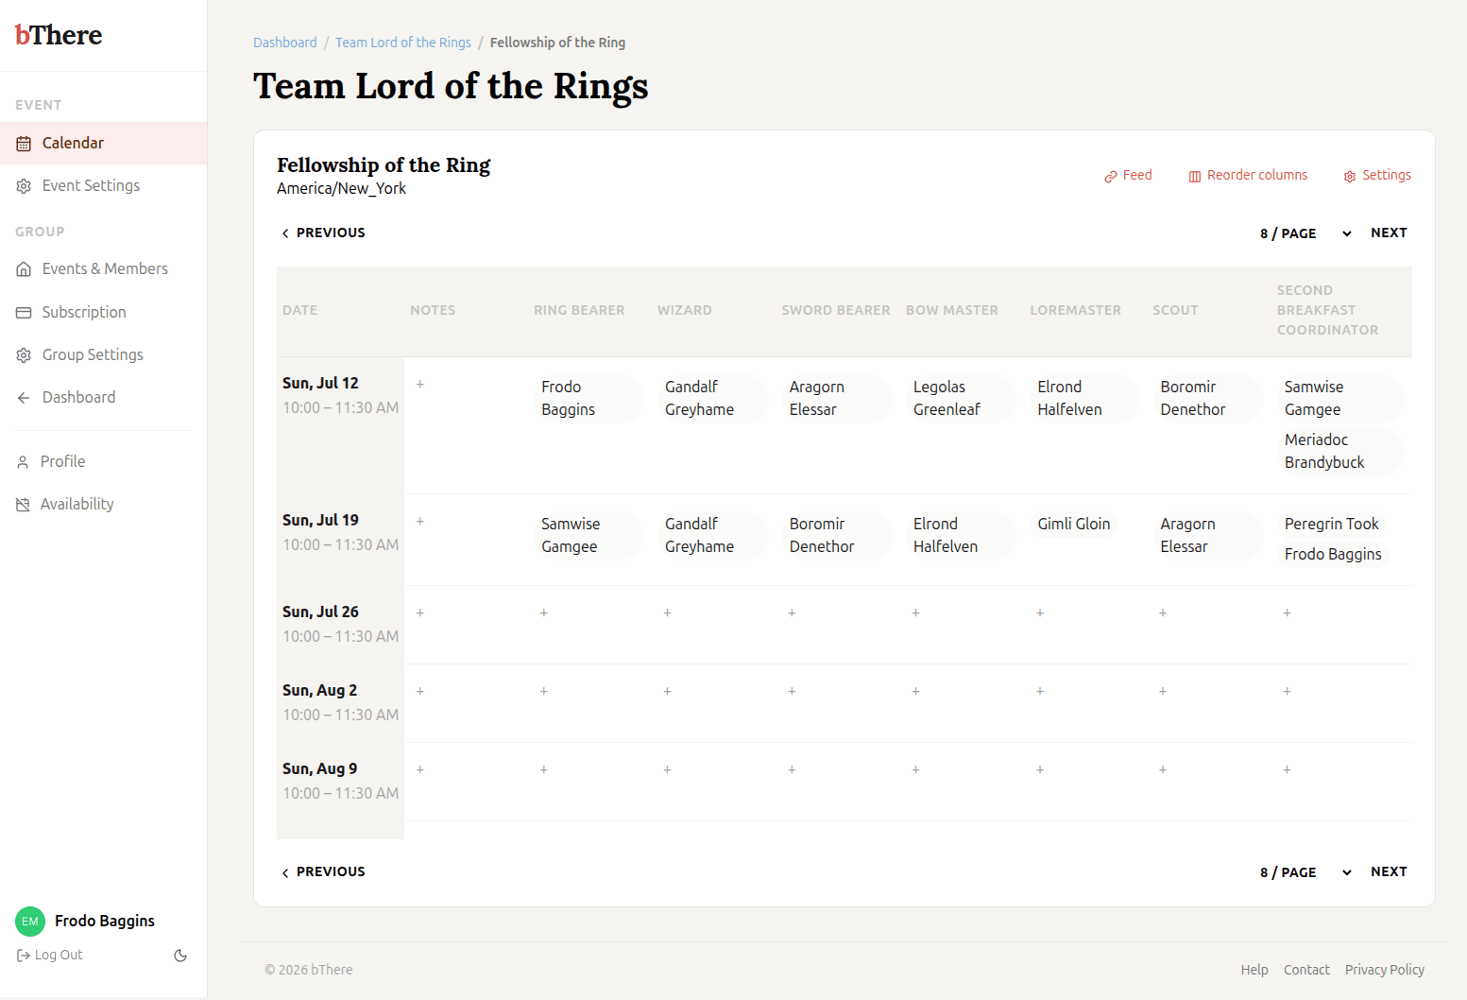Click the Feed link

click(1128, 176)
